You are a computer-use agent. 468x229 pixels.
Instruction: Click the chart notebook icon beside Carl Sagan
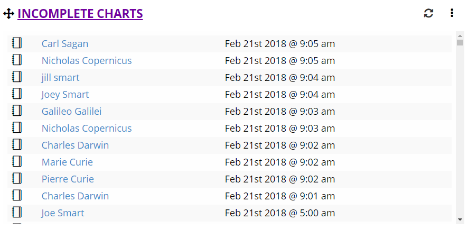tap(17, 43)
